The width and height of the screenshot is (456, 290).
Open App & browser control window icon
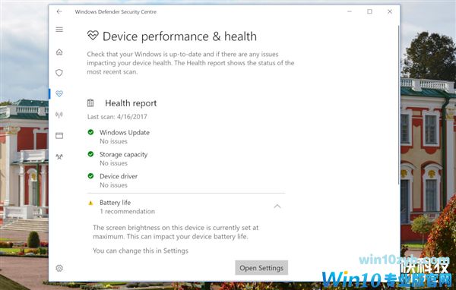(59, 136)
